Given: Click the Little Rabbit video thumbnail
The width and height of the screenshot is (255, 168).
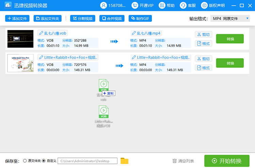Looking at the screenshot, I should pos(20,63).
